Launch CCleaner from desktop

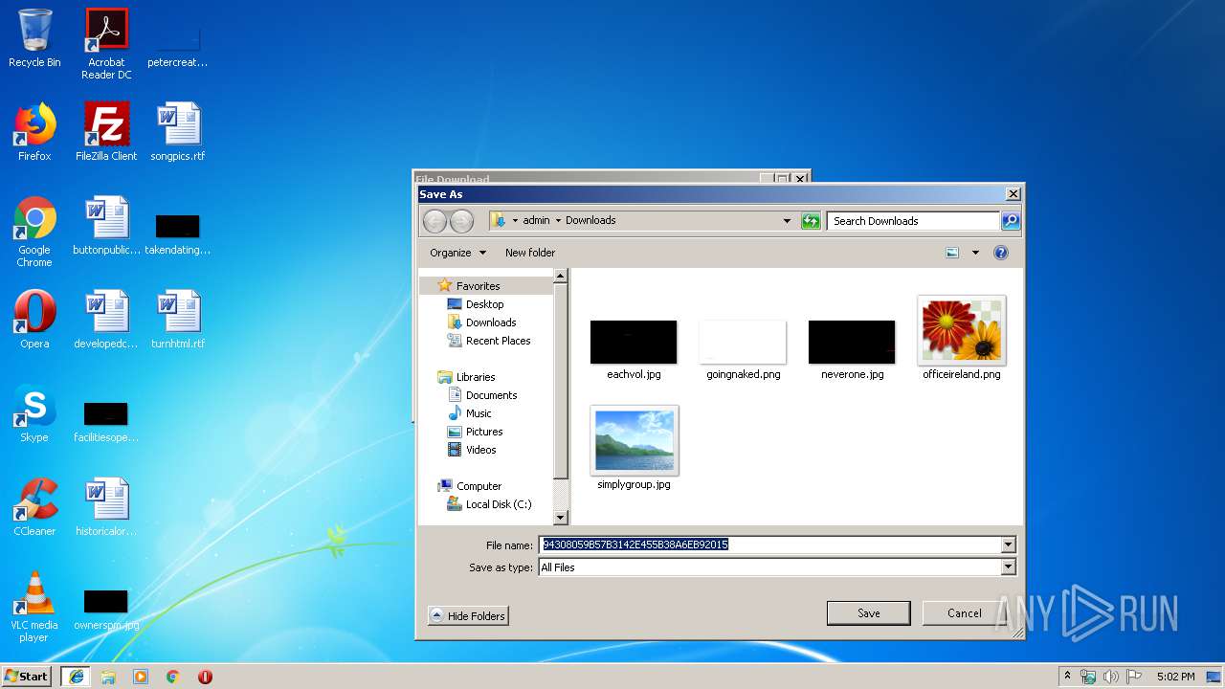(34, 507)
